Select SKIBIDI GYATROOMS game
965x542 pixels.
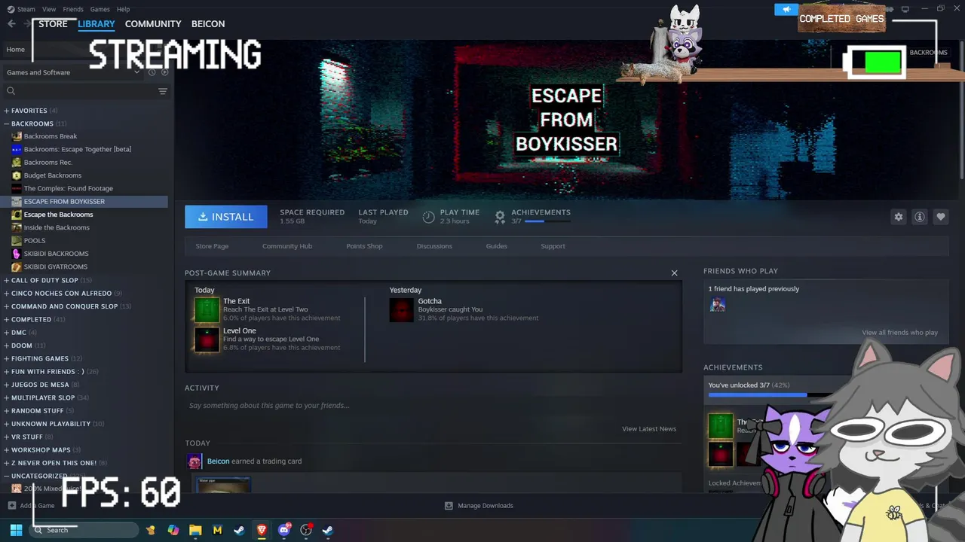tap(56, 266)
